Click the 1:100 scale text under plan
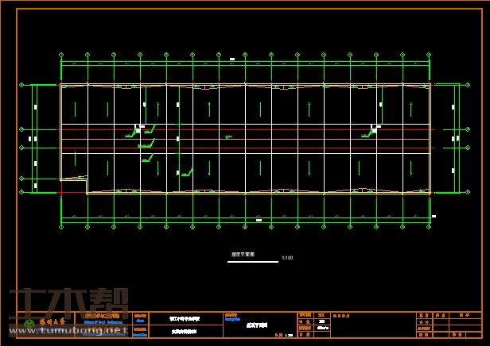Viewport: 490px width, 346px height. click(287, 258)
